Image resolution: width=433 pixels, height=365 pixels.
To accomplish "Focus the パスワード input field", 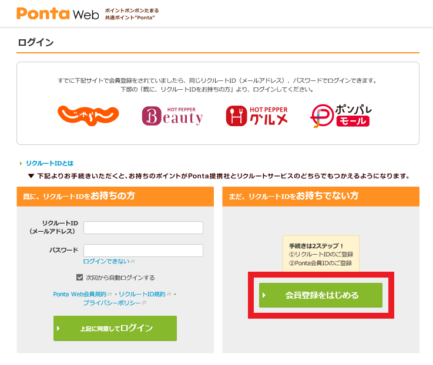I will (x=143, y=251).
